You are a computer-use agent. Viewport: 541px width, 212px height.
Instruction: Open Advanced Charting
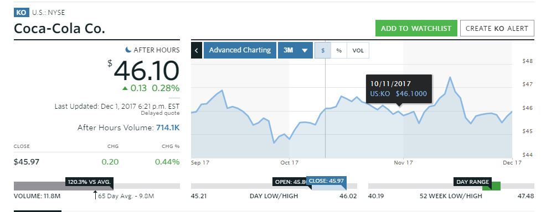(240, 50)
